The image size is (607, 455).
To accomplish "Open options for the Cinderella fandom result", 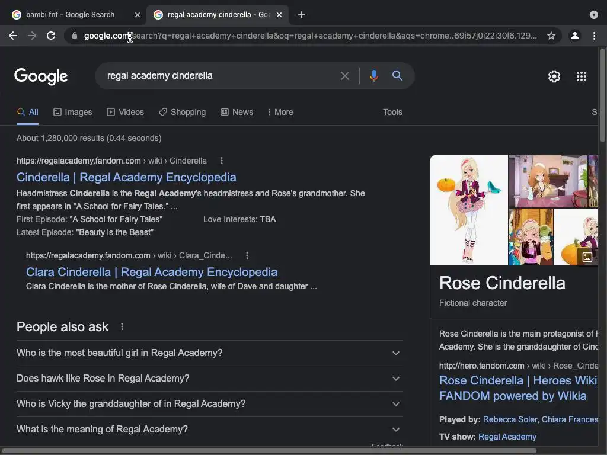I will [x=222, y=161].
